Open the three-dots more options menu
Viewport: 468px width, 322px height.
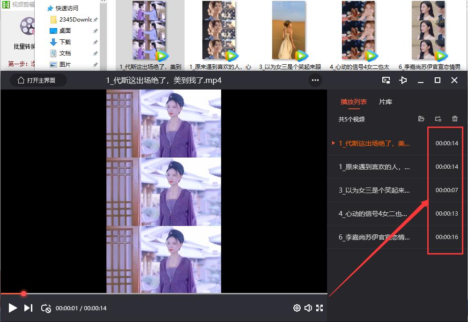(315, 80)
